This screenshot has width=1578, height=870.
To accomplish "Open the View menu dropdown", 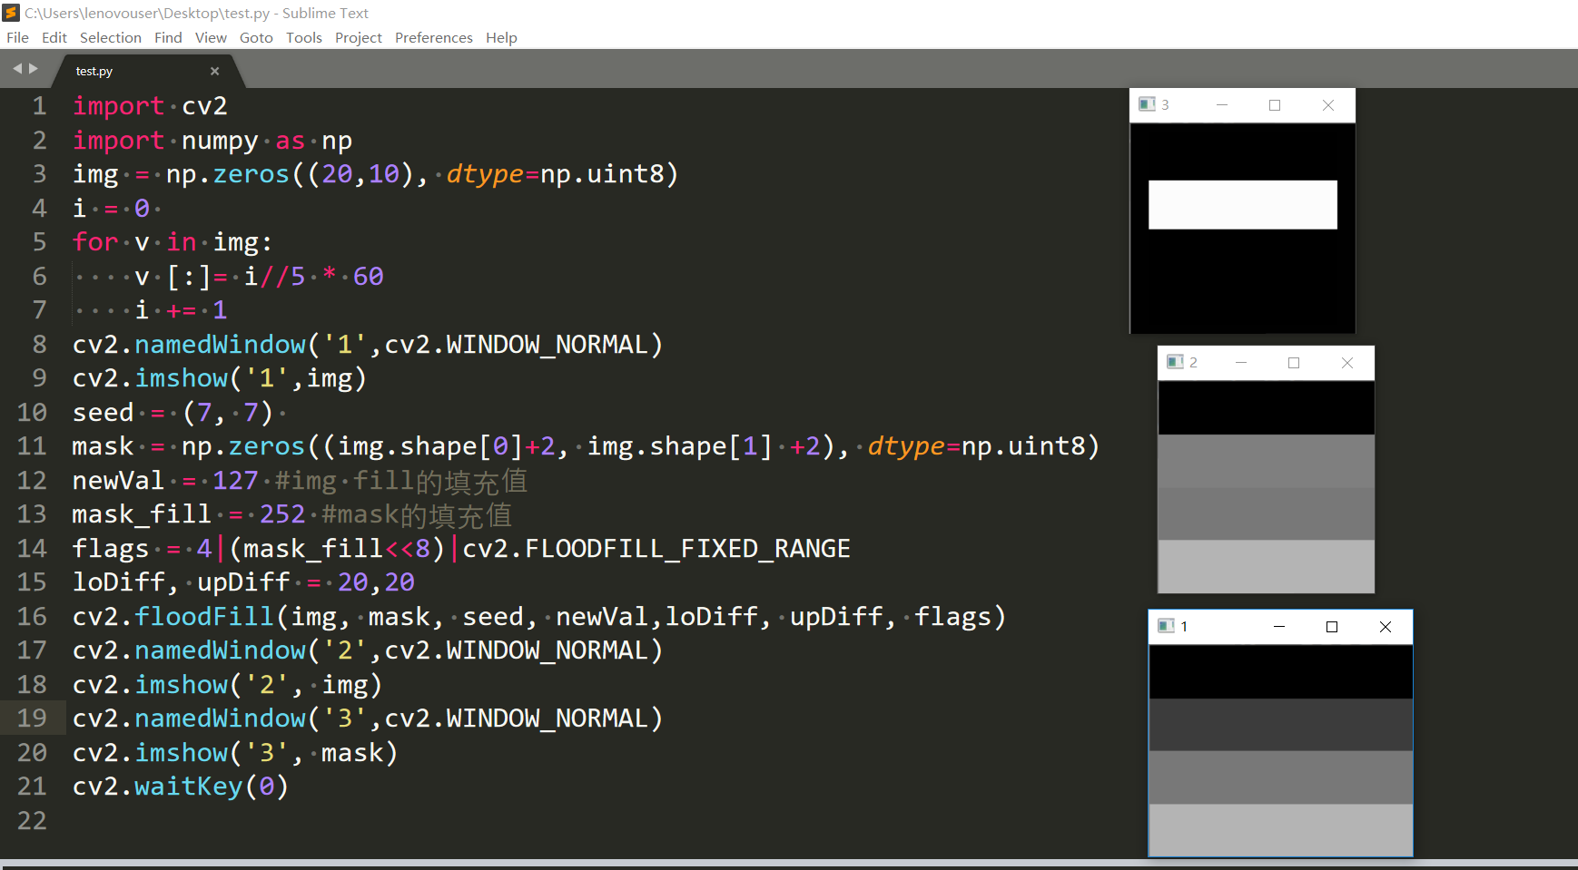I will (211, 37).
